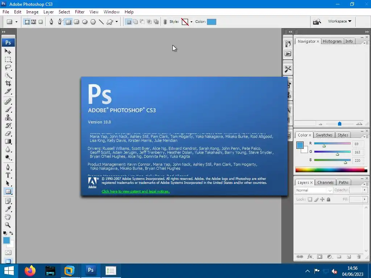Choose Polygon tool in options bar
Image resolution: width=371 pixels, height=278 pixels.
93,22
